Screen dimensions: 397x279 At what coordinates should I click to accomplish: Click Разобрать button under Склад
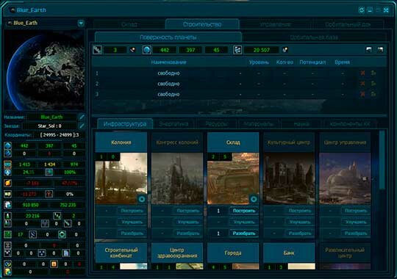pos(244,233)
